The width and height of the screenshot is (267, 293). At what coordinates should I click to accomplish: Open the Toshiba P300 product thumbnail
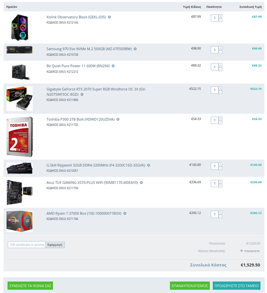tap(20, 137)
